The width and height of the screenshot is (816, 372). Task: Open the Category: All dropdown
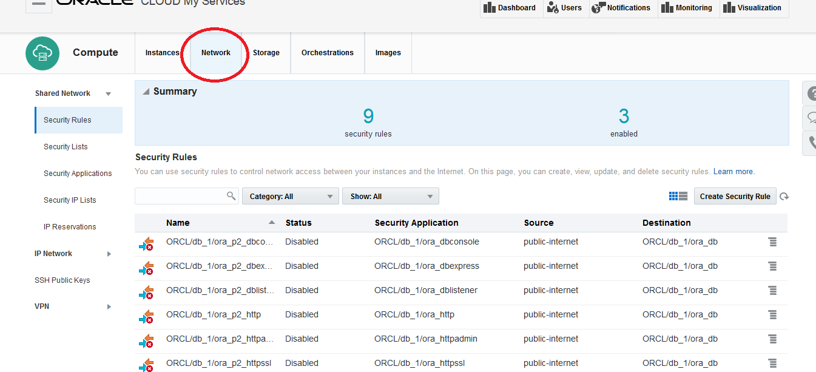click(x=290, y=197)
